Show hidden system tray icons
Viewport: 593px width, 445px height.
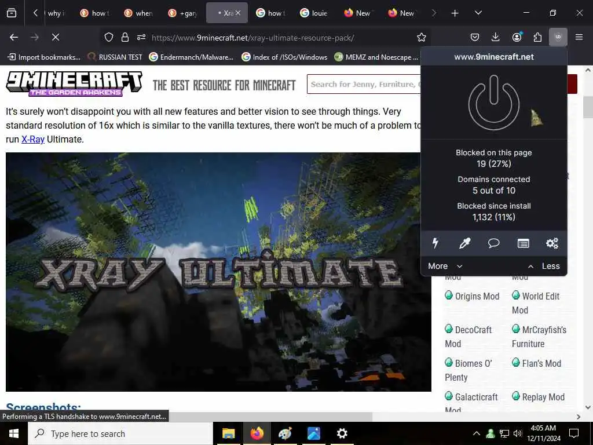coord(477,433)
